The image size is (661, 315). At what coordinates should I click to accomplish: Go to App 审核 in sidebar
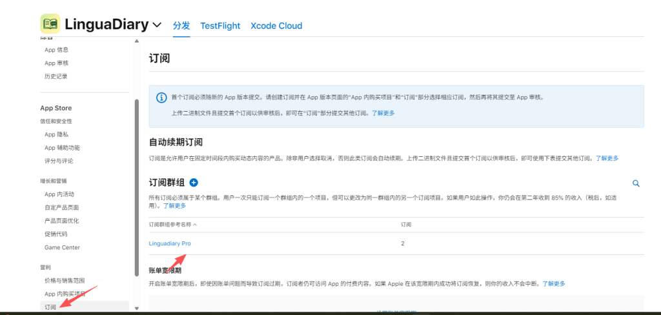pos(56,63)
